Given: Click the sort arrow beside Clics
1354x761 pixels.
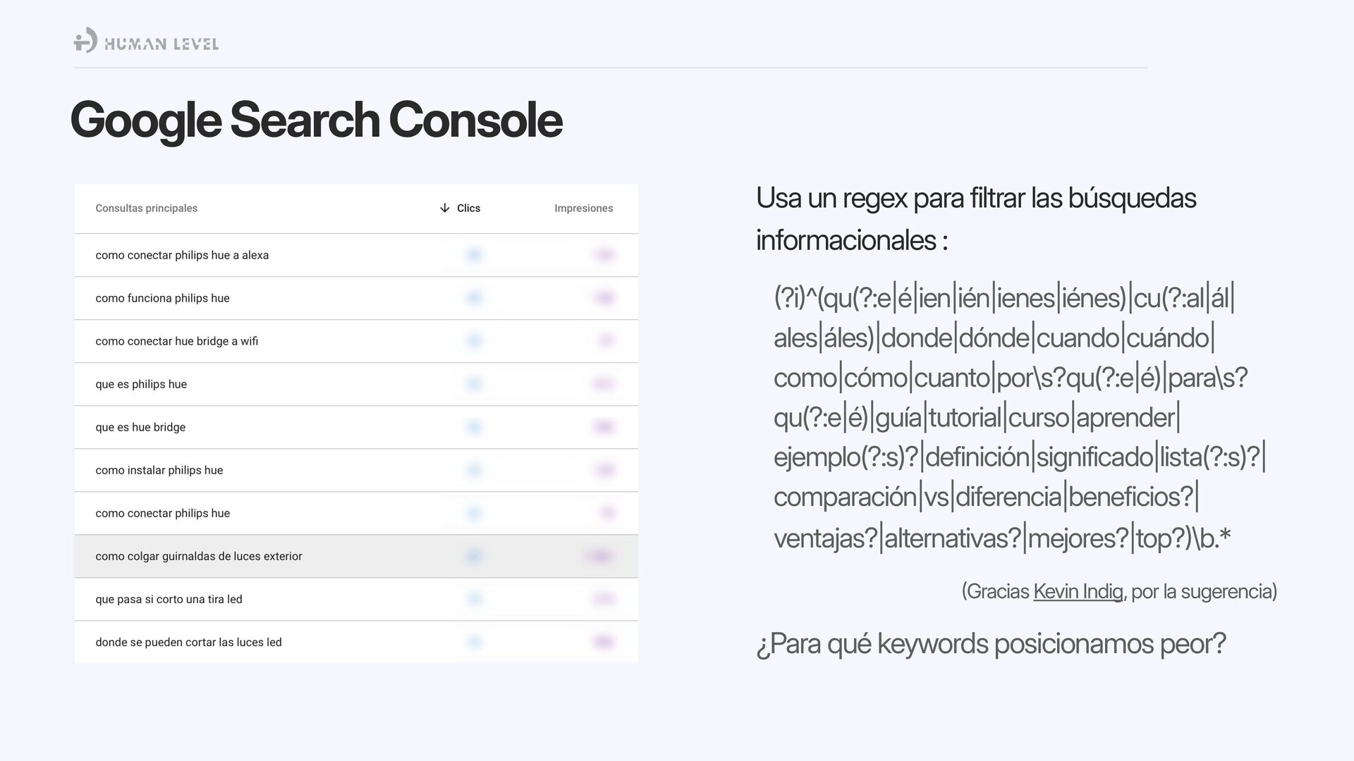Looking at the screenshot, I should 444,208.
